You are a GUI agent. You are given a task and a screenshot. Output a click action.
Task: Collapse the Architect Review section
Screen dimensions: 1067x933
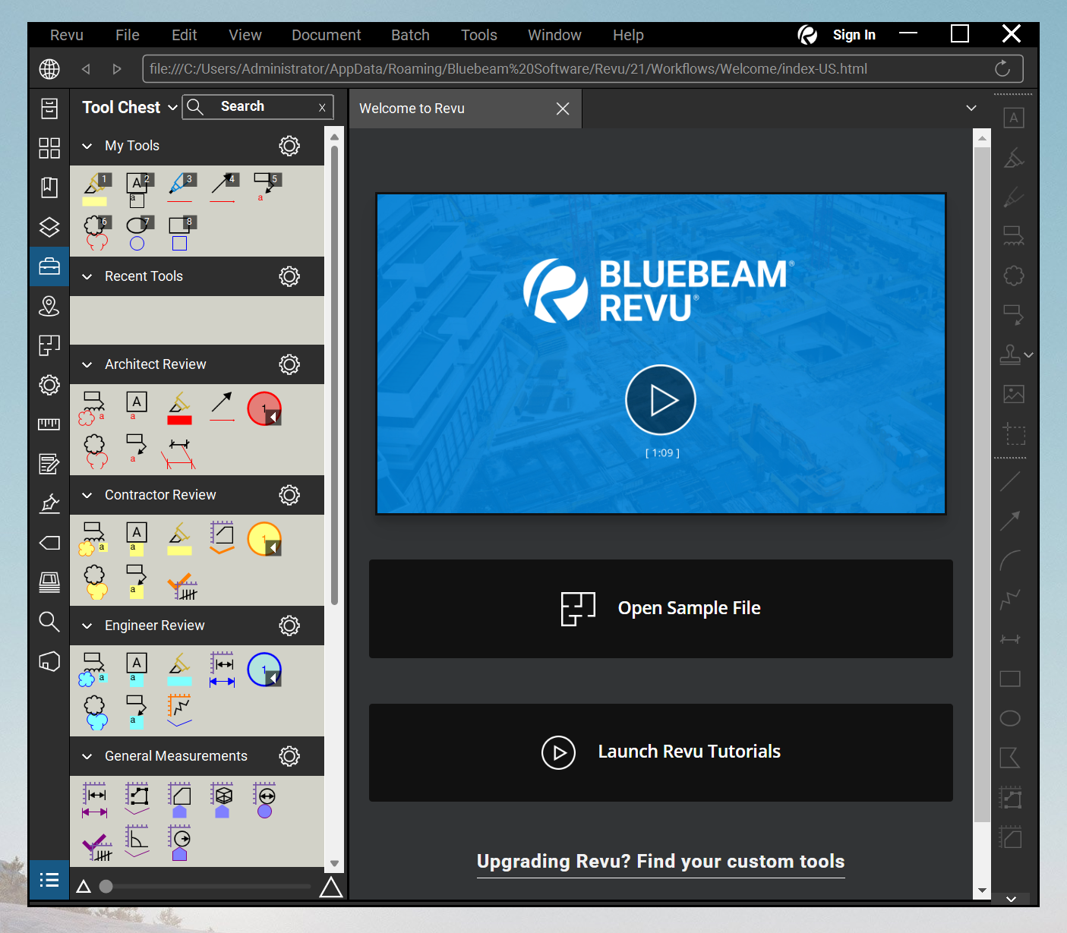pos(87,364)
